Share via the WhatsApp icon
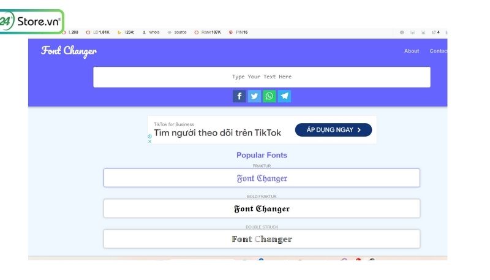The image size is (490, 280). [269, 96]
